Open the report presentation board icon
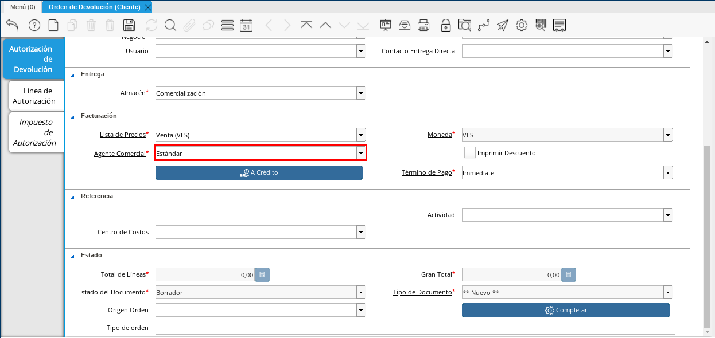The height and width of the screenshot is (338, 715). (386, 25)
